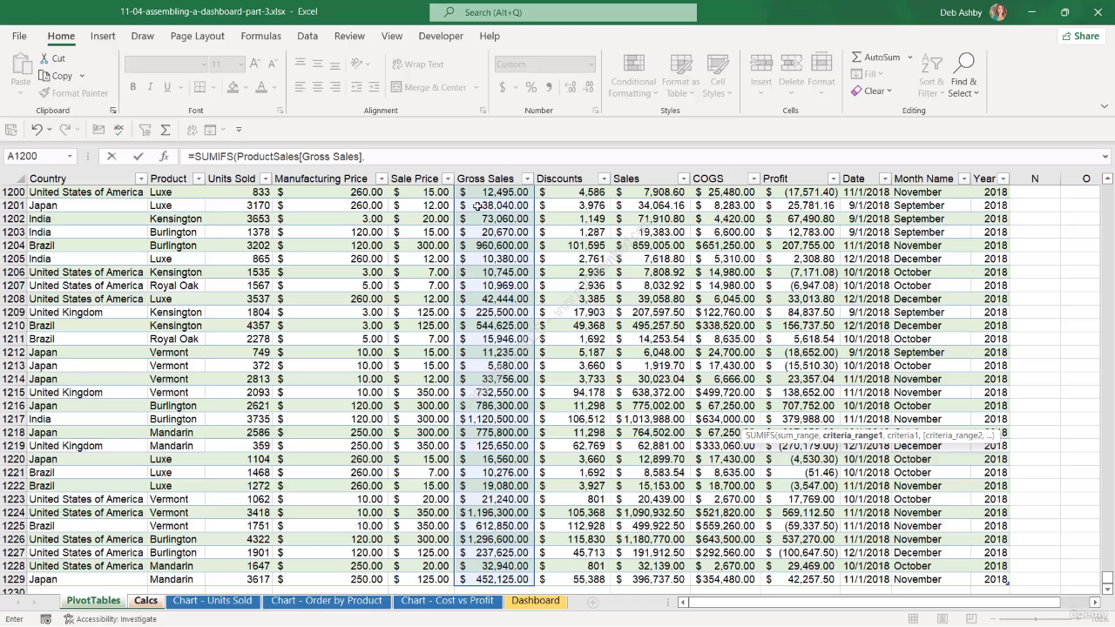Click the Insert Function fx icon
Viewport: 1115px width, 627px height.
(164, 156)
